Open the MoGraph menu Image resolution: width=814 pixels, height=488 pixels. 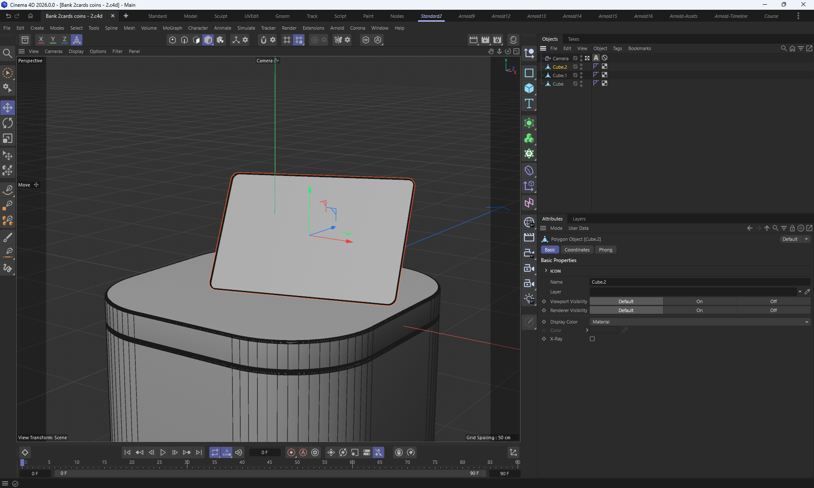[172, 28]
